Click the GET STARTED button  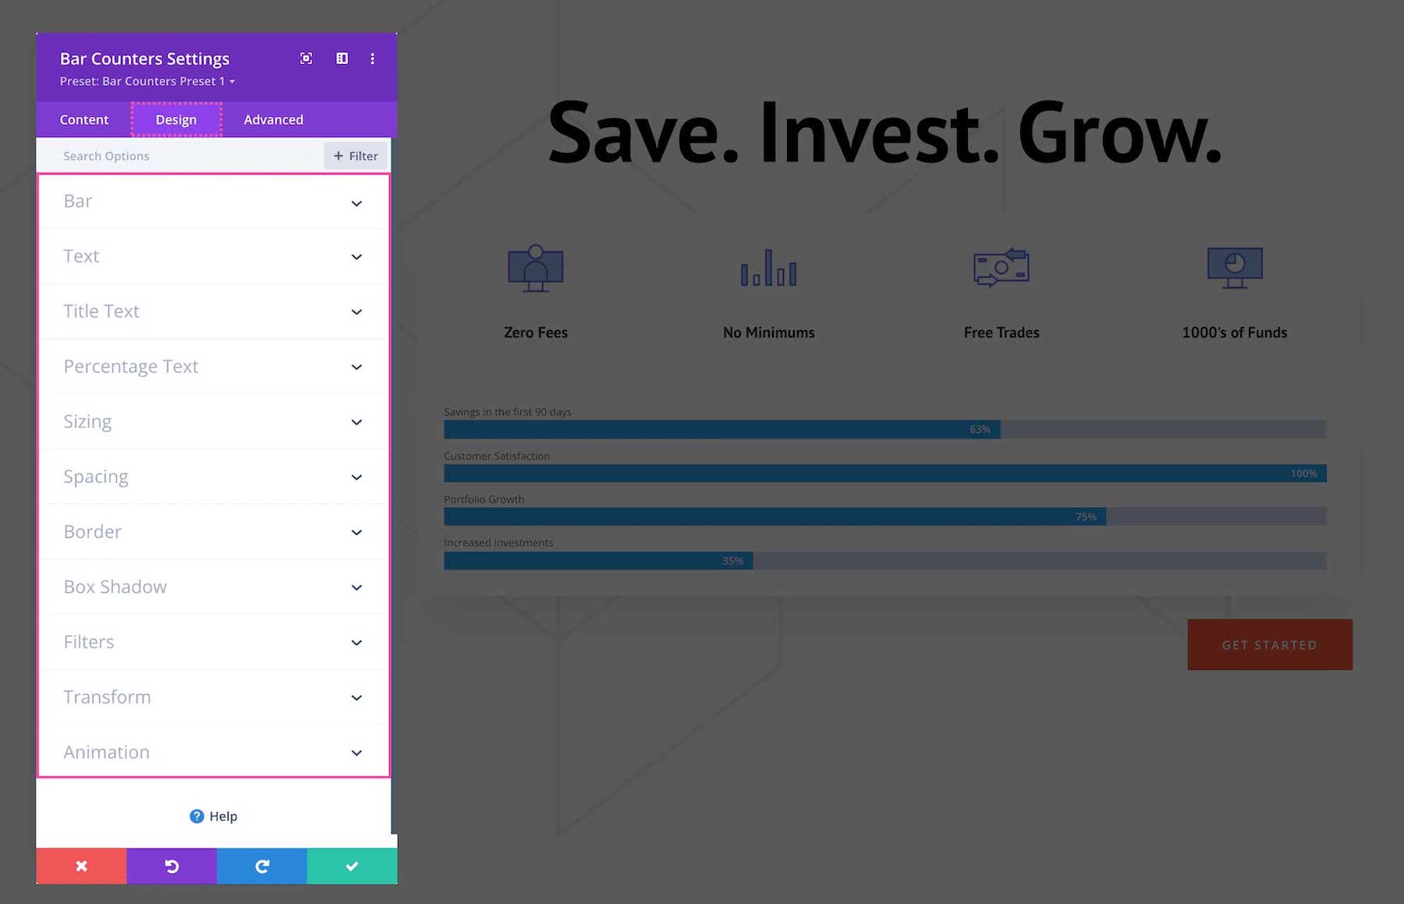(1270, 644)
